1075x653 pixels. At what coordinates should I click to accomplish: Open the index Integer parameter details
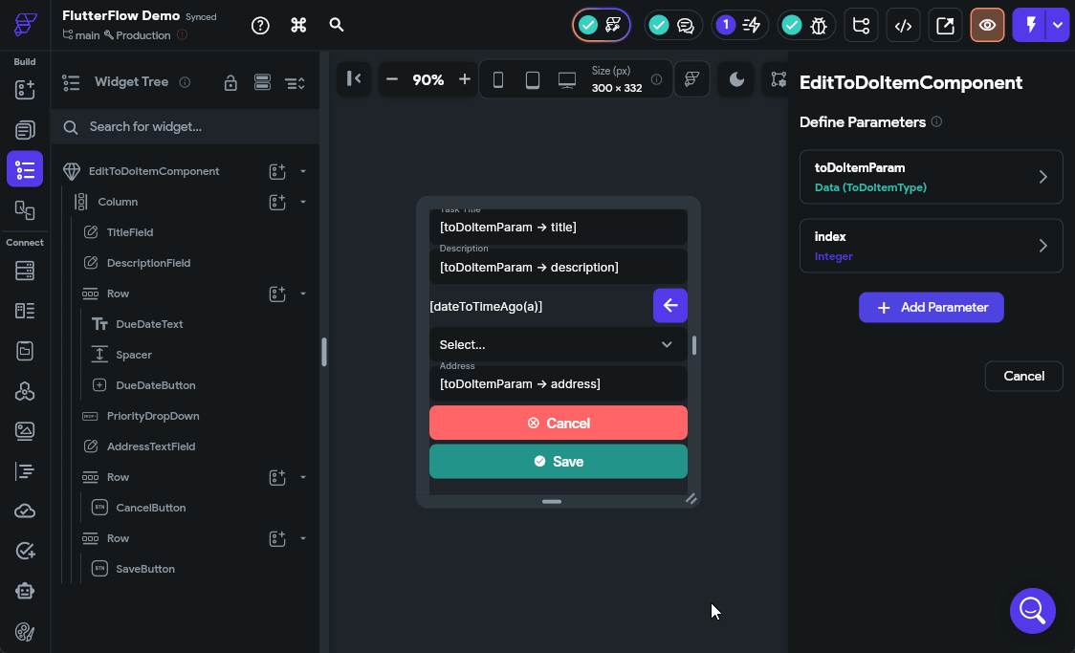931,246
